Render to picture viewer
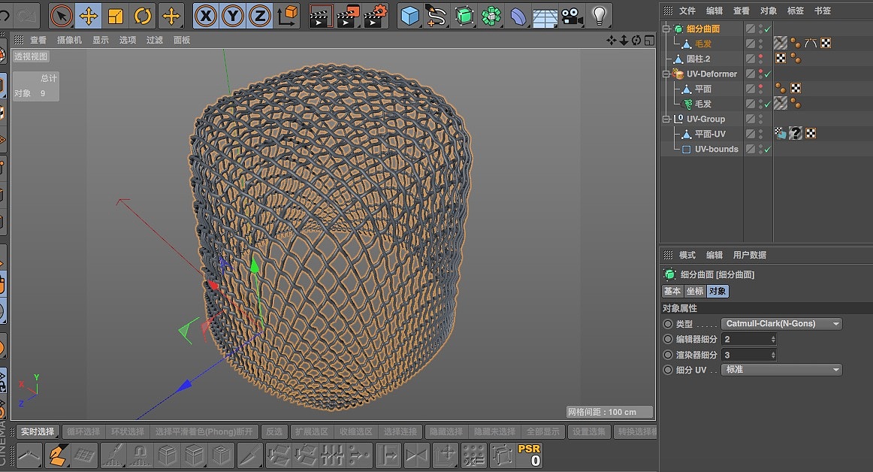The width and height of the screenshot is (873, 472). [349, 16]
